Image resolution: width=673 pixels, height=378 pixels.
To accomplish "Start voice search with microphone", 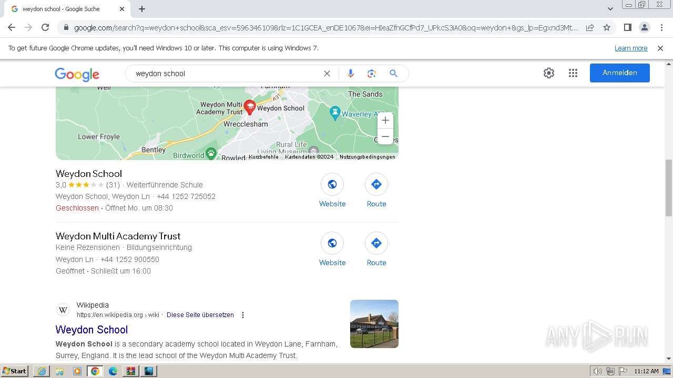I will click(x=351, y=73).
